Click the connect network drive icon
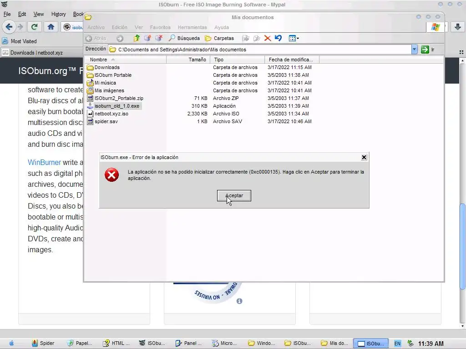 [x=147, y=38]
